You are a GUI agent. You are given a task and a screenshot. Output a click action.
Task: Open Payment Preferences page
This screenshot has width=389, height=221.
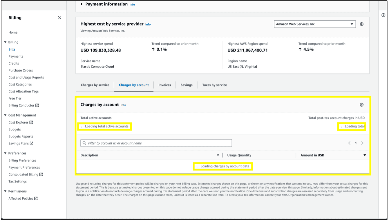24,167
